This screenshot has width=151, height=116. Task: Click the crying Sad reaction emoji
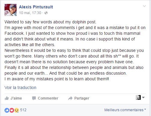point(17,110)
